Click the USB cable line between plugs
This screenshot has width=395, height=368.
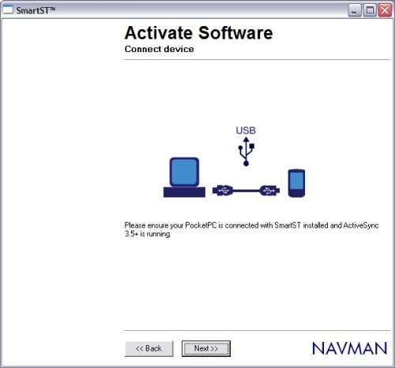click(246, 190)
